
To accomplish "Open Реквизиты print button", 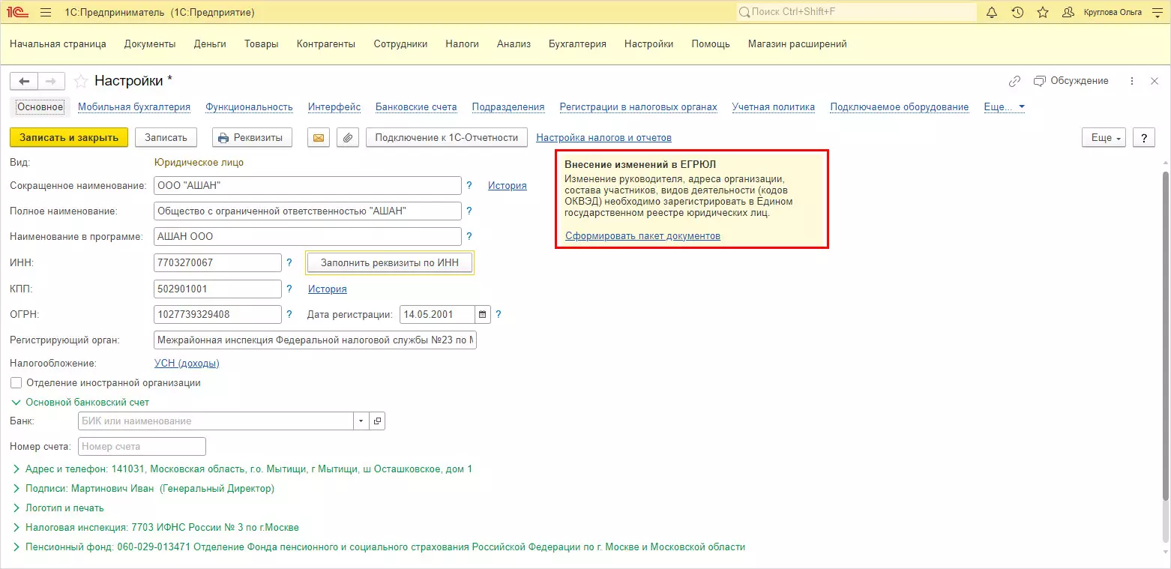I will (x=252, y=137).
